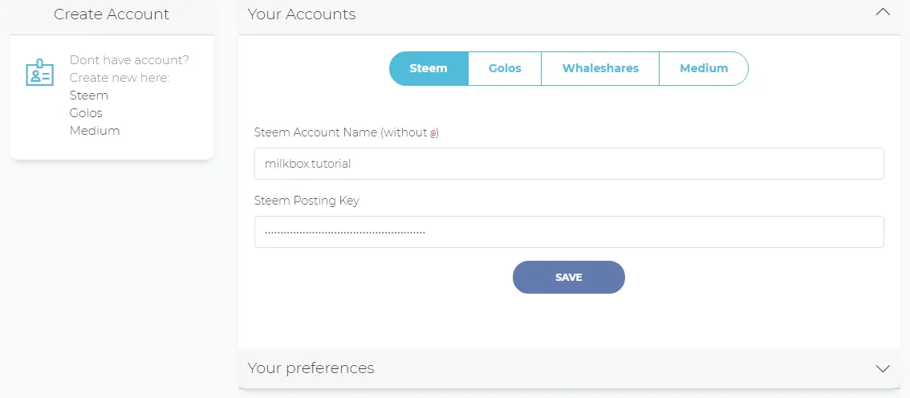Click the Steem Account Name label text
The width and height of the screenshot is (910, 398).
point(347,133)
